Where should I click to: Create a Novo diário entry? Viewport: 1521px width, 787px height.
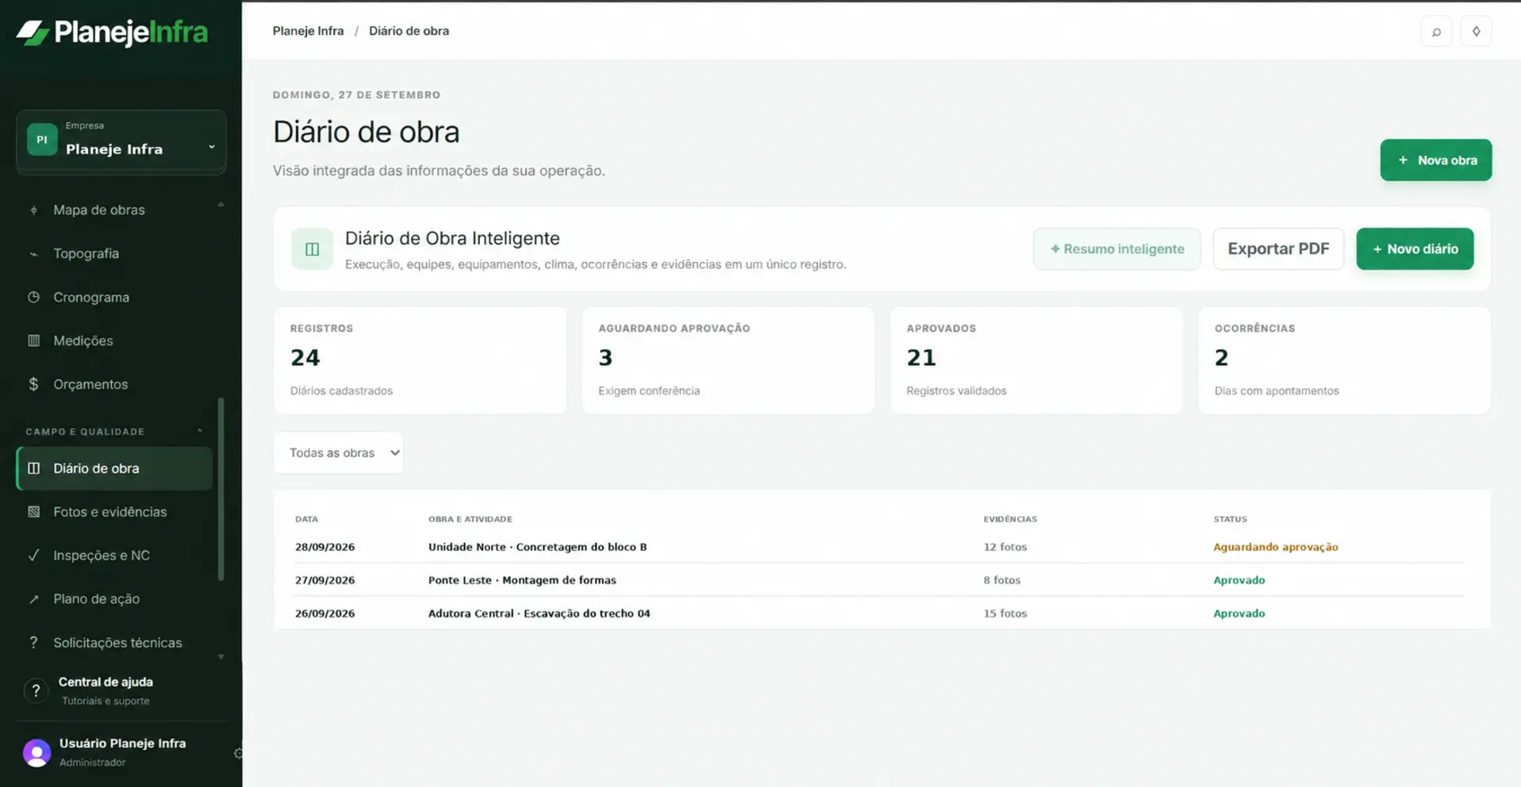click(1415, 249)
